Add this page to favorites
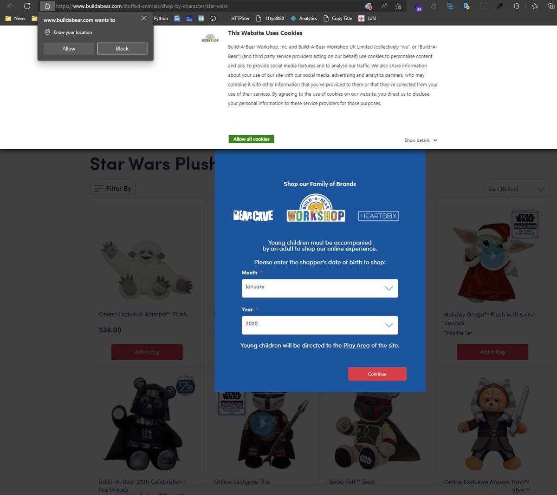The image size is (557, 495). (x=398, y=6)
